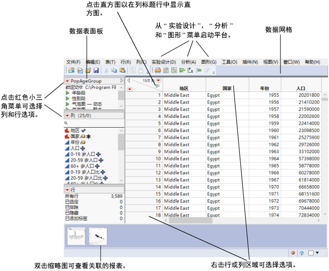Open the 图形(G) menu
This screenshot has height=271, width=329.
pyautogui.click(x=208, y=62)
